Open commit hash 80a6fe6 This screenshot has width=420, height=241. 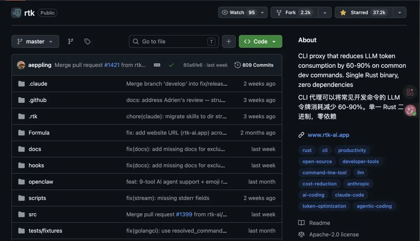[x=193, y=65]
